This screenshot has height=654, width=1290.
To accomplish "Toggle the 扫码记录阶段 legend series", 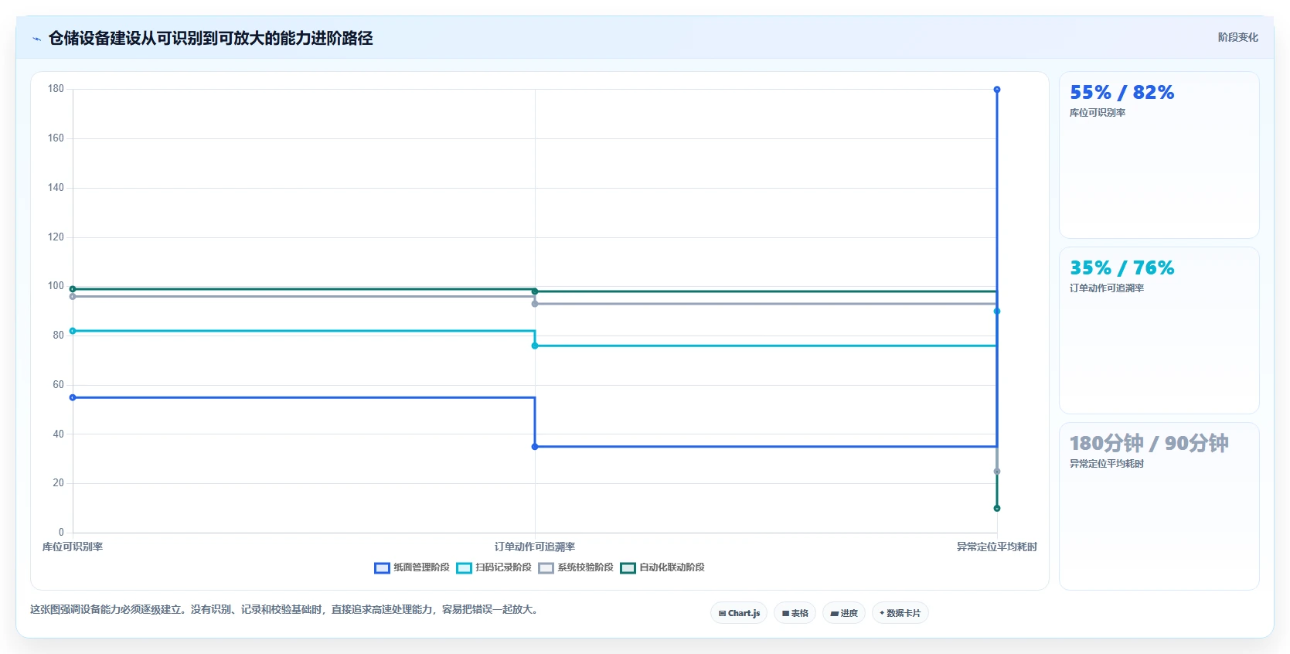I will (x=494, y=567).
